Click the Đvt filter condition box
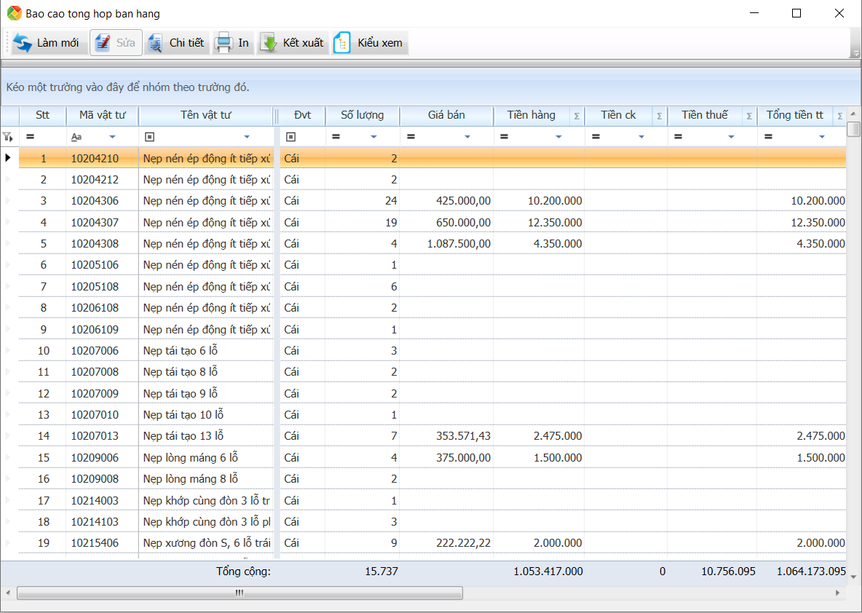Screen dimensions: 862x613 (290, 137)
